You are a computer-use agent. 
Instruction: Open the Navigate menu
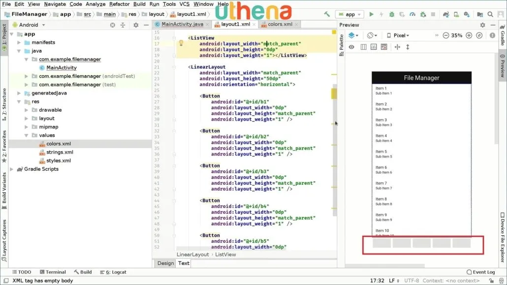(x=55, y=4)
